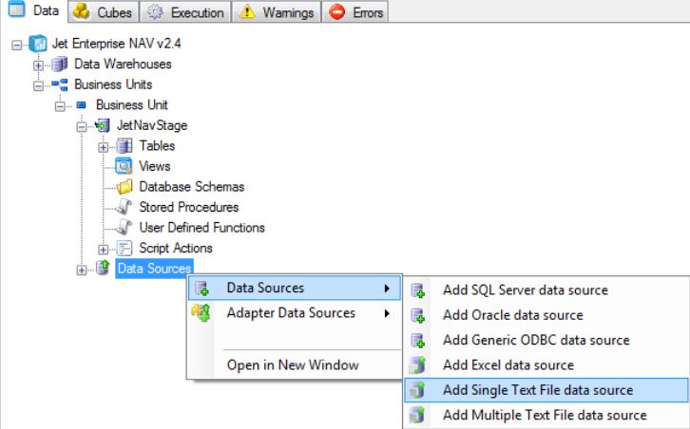
Task: Open the Adapter Data Sources submenu arrow
Action: [x=387, y=313]
